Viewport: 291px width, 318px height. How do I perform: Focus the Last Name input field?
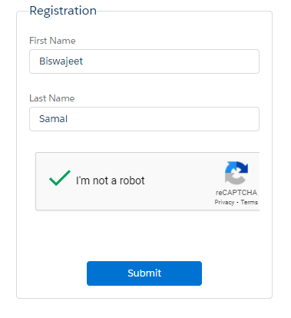pos(144,119)
